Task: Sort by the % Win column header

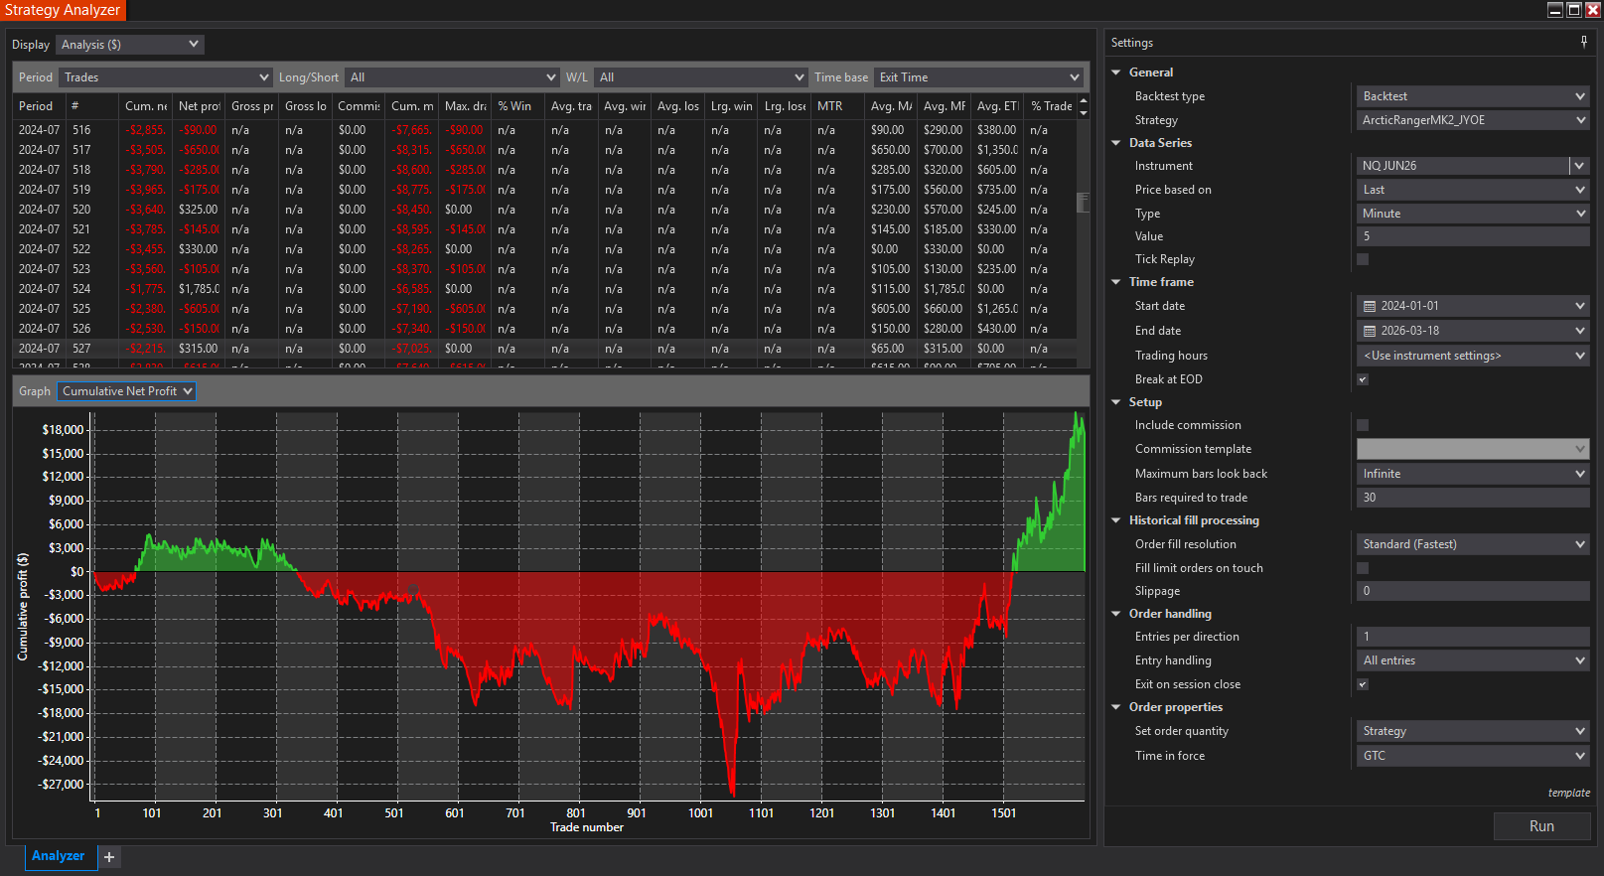Action: [514, 106]
